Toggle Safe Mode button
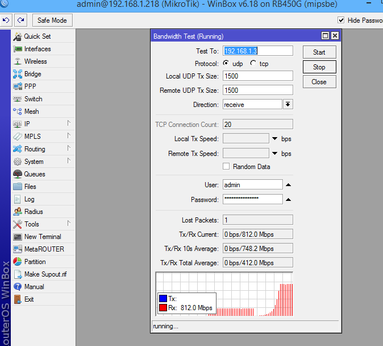Screen dimensions: 383x346 (x=52, y=20)
